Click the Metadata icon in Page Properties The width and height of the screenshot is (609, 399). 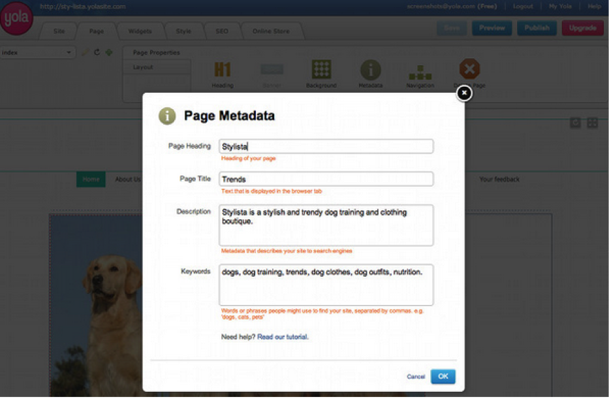tap(370, 71)
